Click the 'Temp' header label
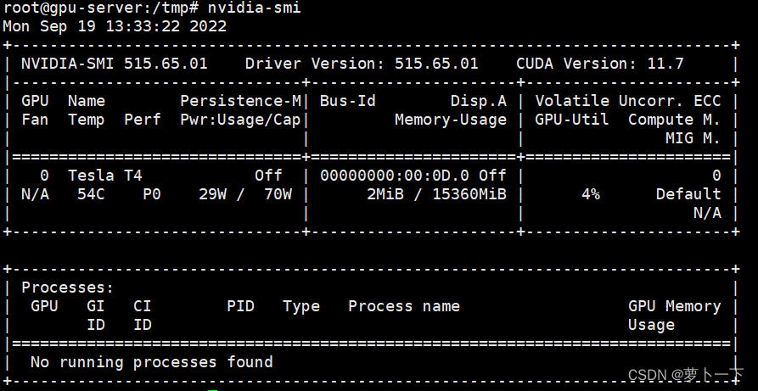Viewport: 758px width, 391px height. 87,120
